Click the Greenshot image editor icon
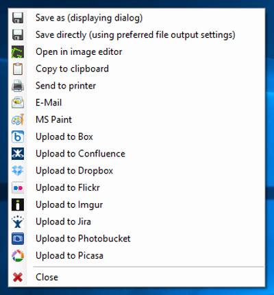 click(18, 51)
